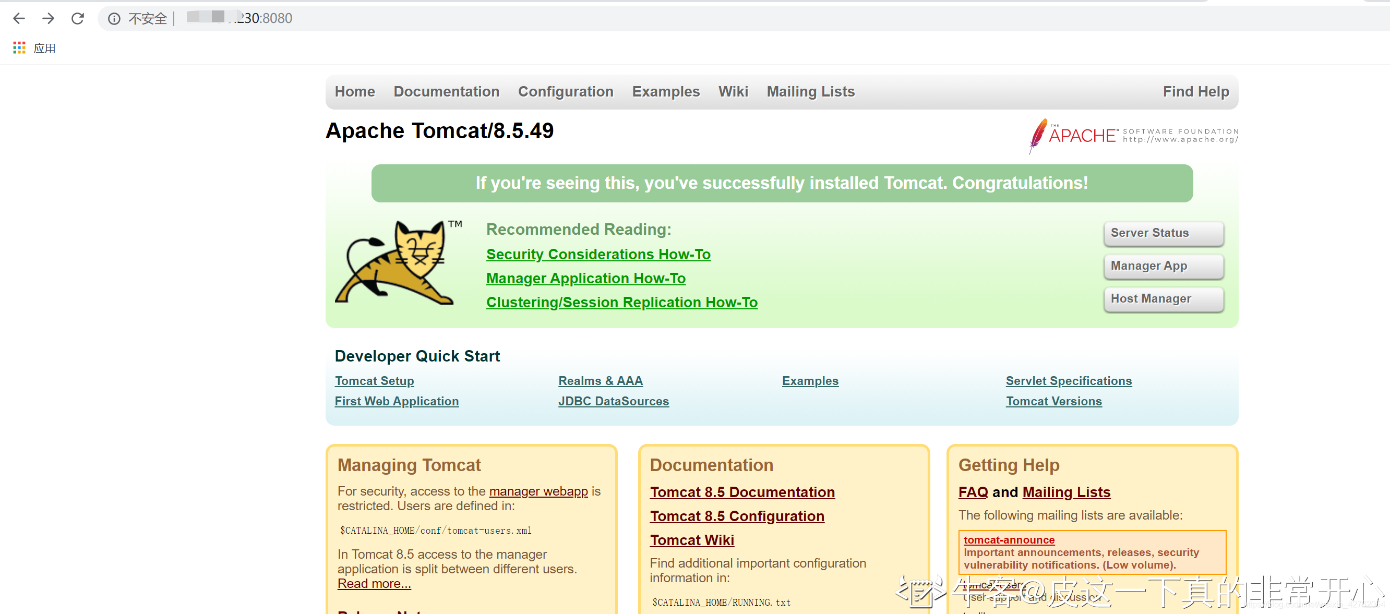Open the apps grid bookmark icon
Viewport: 1390px width, 614px height.
[19, 48]
